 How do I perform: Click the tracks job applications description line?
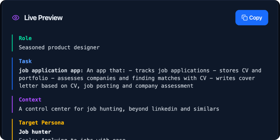tap(140, 71)
